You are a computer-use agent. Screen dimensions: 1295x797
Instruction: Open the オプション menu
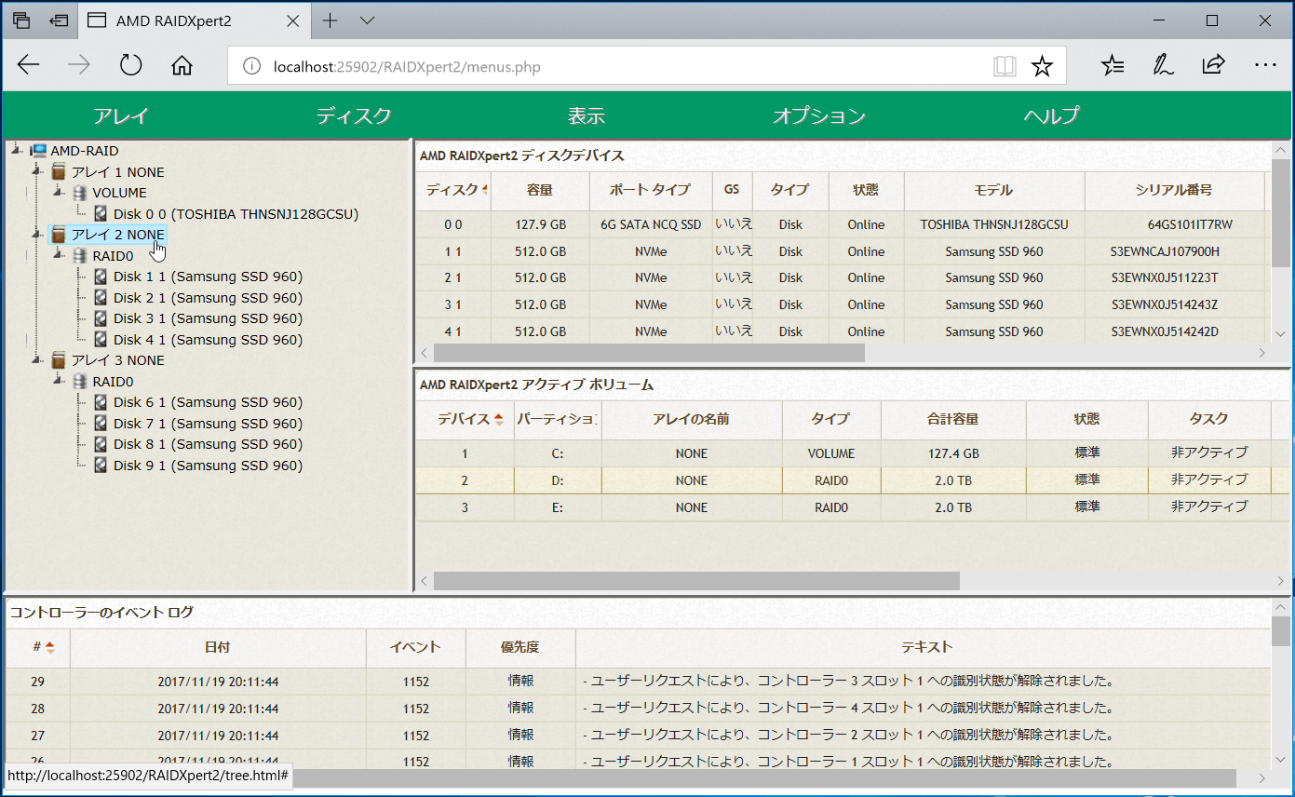(x=819, y=116)
